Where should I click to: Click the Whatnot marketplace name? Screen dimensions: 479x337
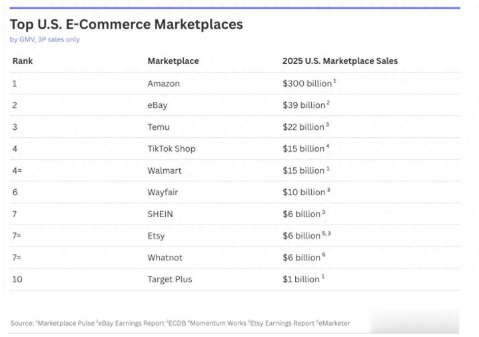point(165,257)
